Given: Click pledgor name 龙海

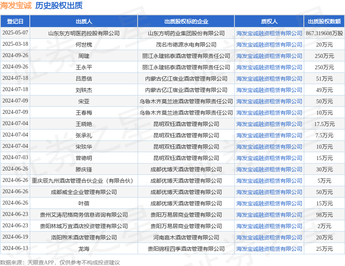Looking at the screenshot, I should 84,249.
